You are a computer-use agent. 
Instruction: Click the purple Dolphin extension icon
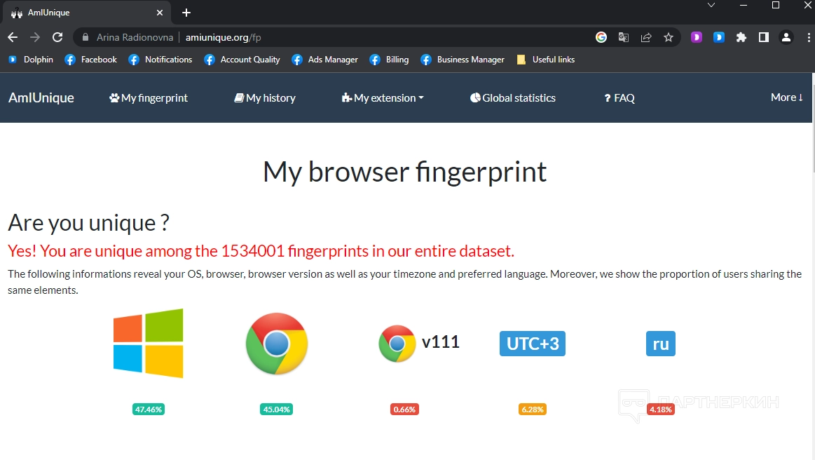point(697,37)
